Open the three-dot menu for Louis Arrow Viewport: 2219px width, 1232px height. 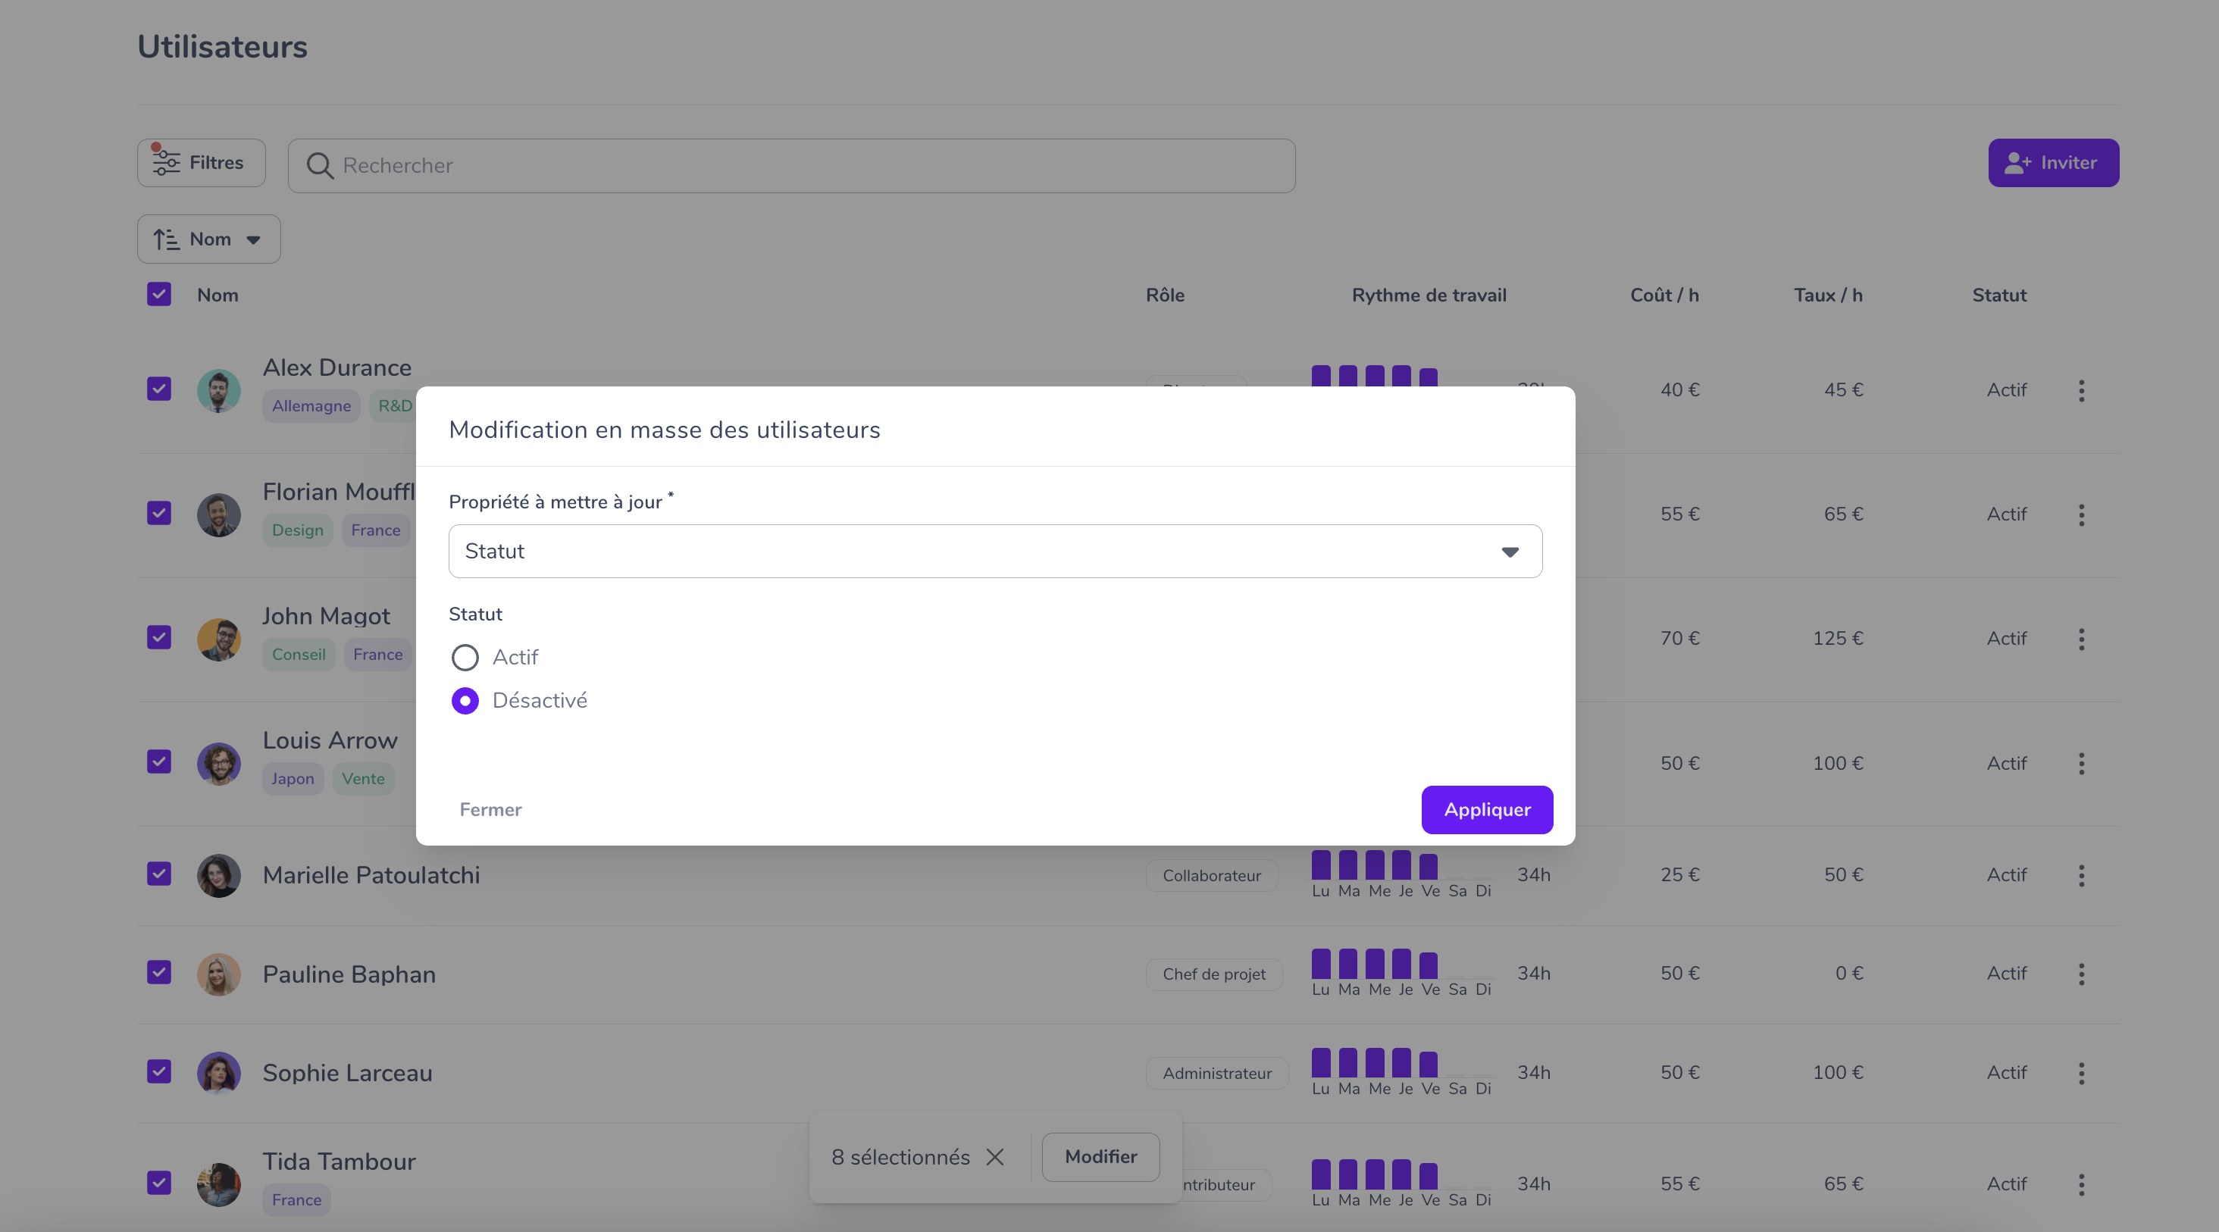2081,763
